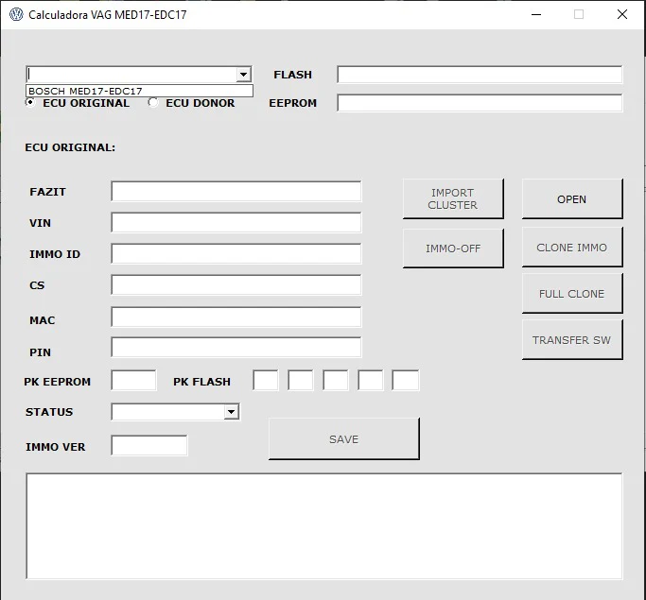This screenshot has width=646, height=600.
Task: Choose BOSCH MED17-EDC17 from the list
Action: click(x=139, y=91)
